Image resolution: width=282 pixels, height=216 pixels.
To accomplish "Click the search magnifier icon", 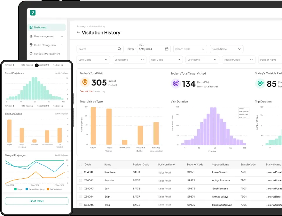I will (x=120, y=49).
